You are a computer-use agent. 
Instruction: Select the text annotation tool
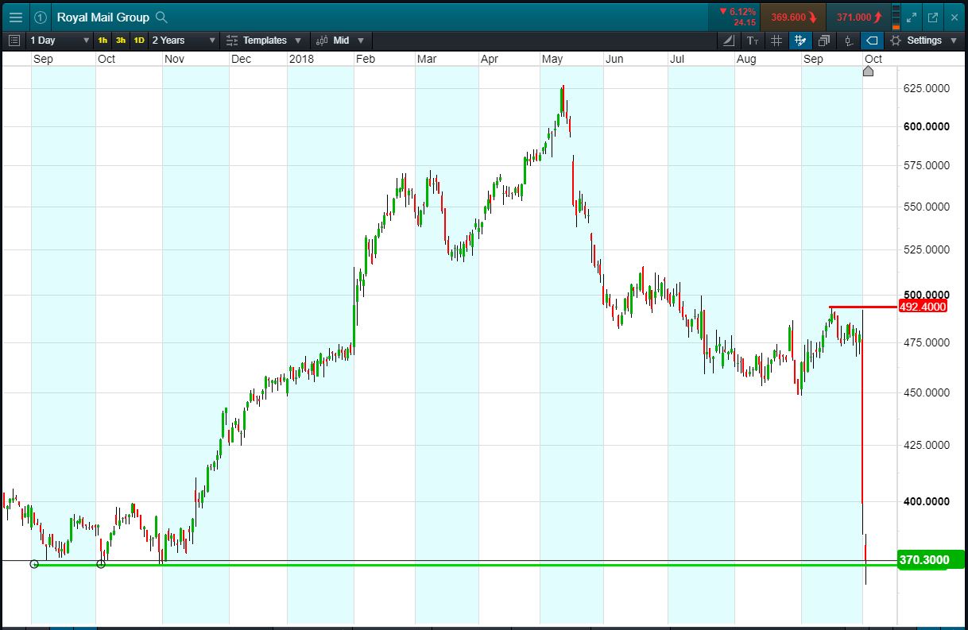tap(753, 41)
